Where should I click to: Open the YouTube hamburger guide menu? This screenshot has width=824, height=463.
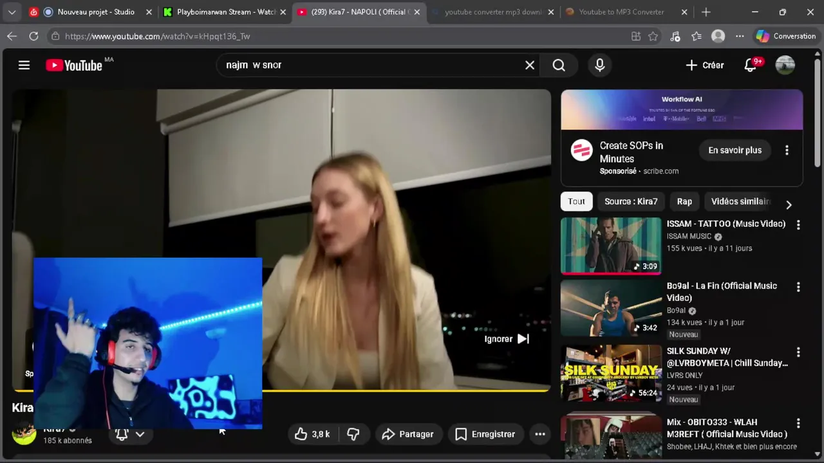(24, 65)
